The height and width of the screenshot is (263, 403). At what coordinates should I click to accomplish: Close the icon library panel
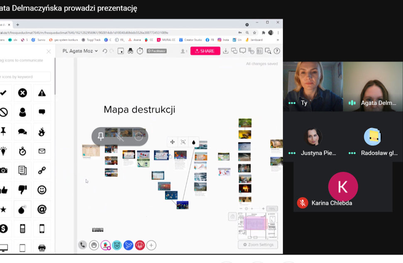(x=49, y=52)
